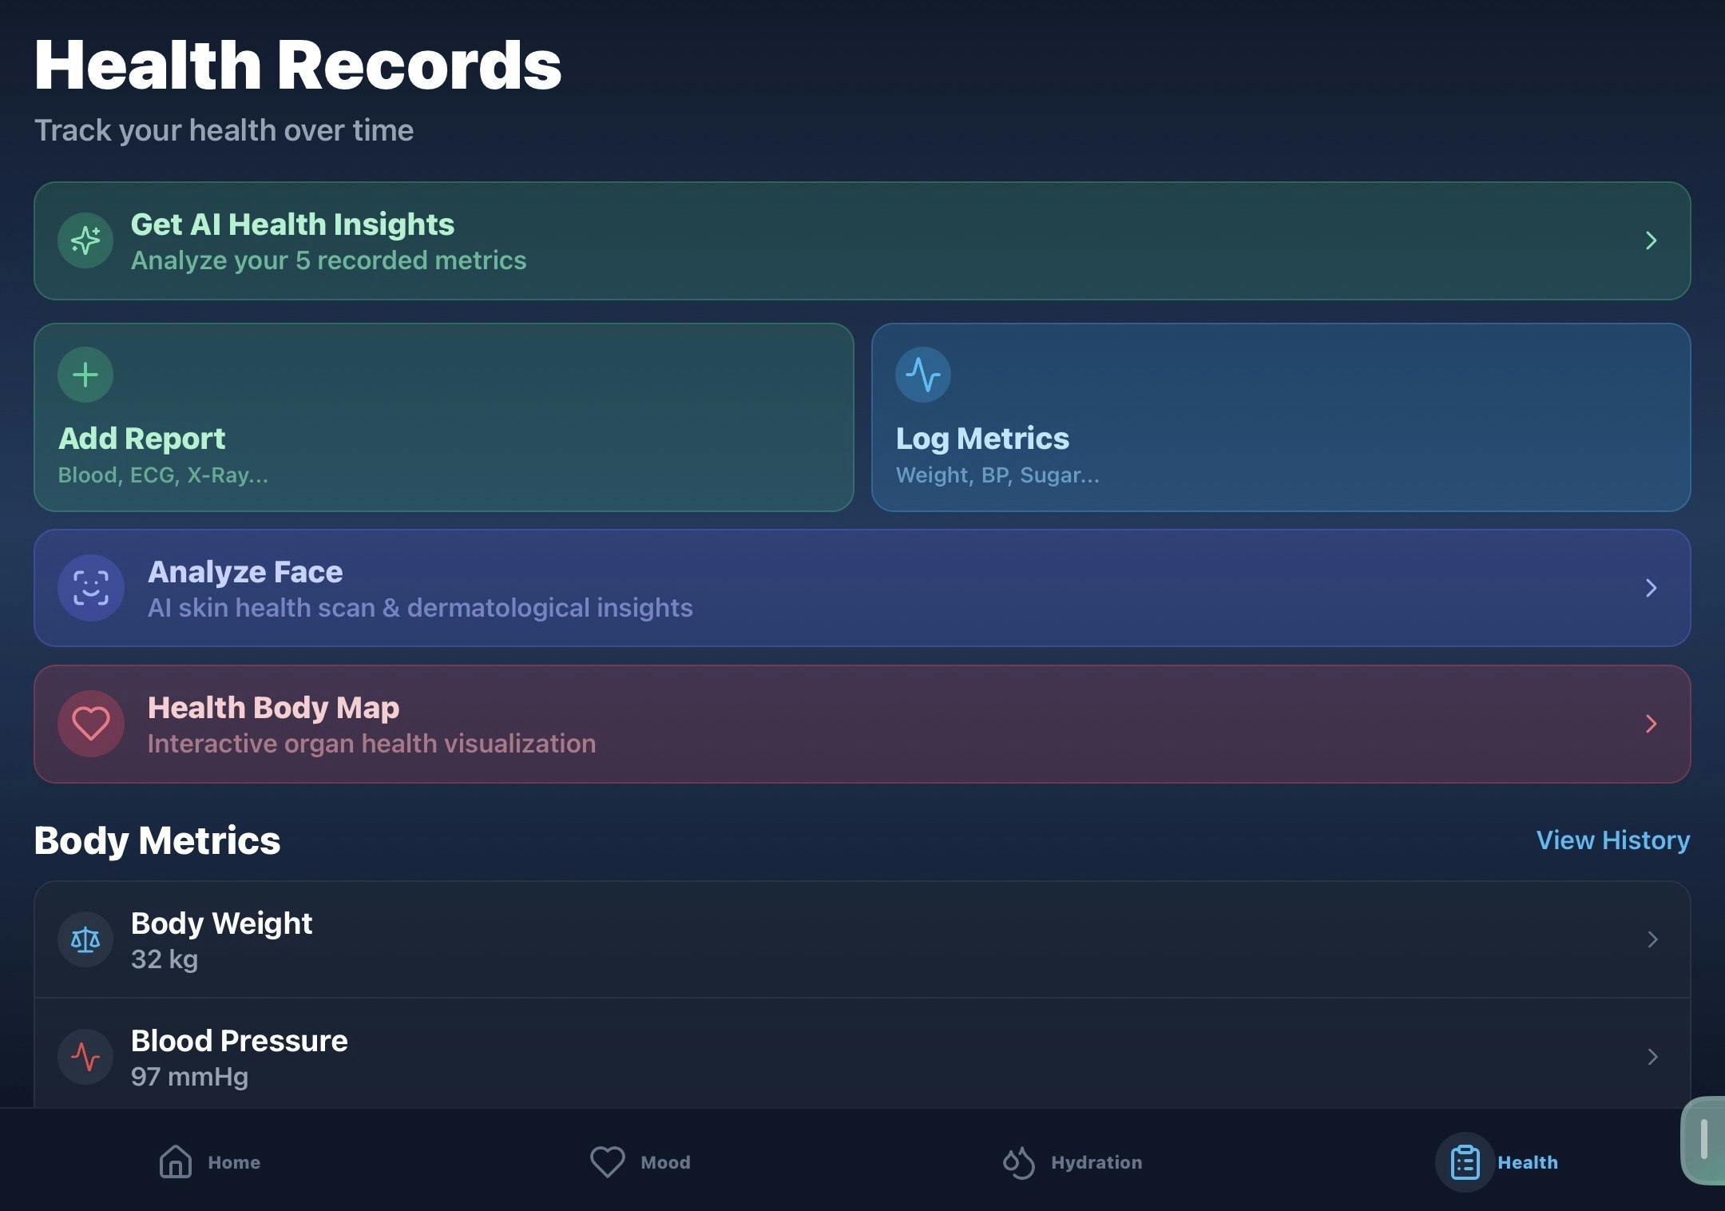The width and height of the screenshot is (1725, 1211).
Task: Click the water droplets Hydration icon
Action: tap(1019, 1162)
